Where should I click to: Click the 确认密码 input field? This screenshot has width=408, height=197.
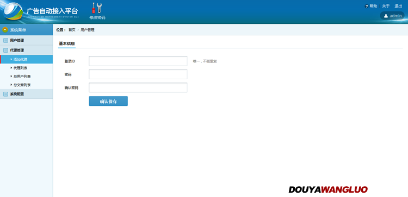coord(138,88)
